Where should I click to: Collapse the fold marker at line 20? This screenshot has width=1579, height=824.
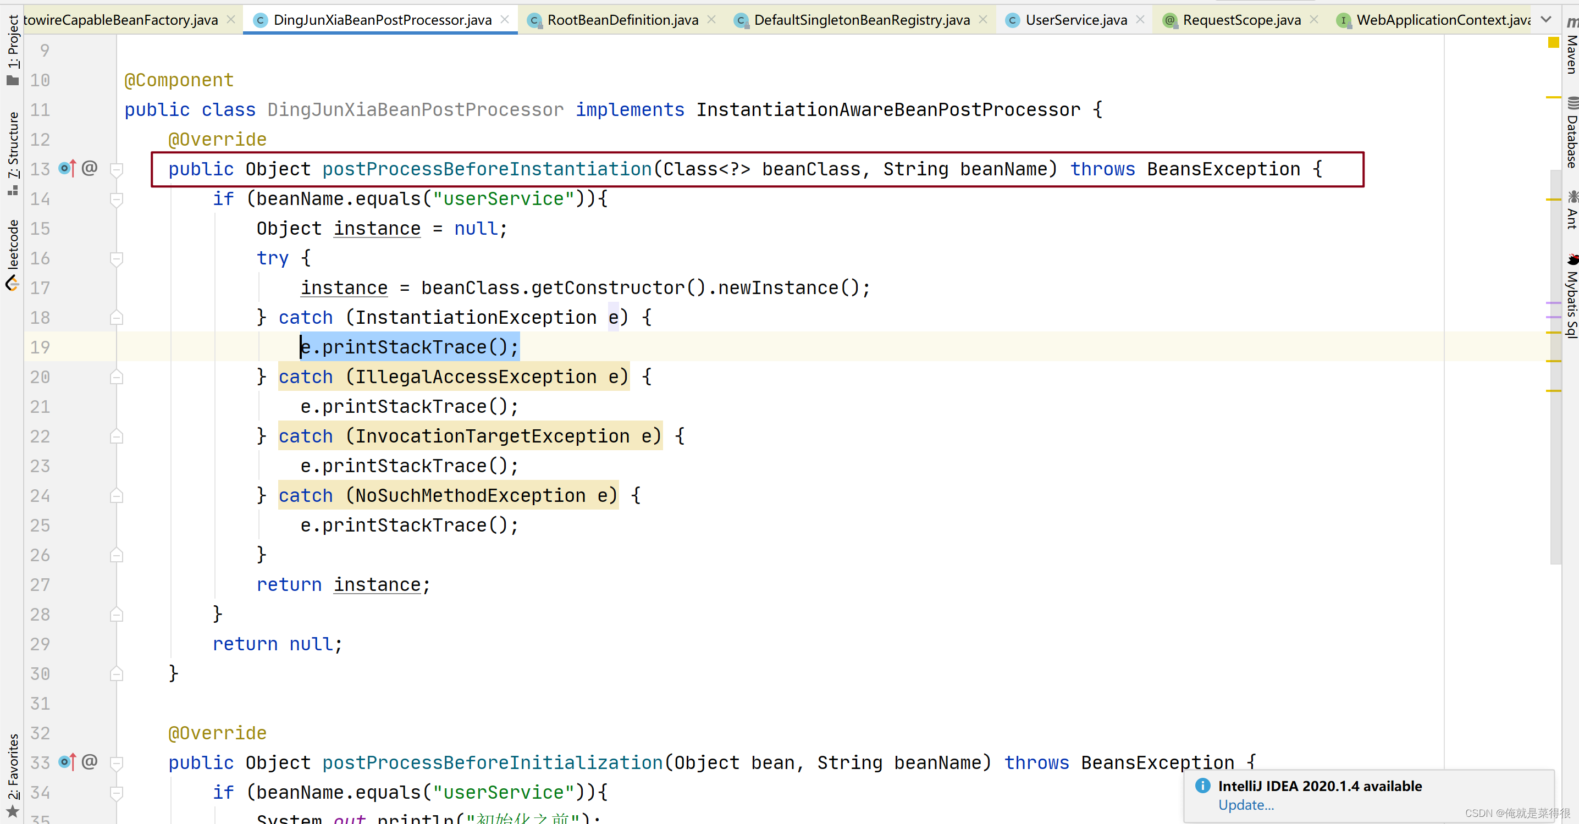point(117,377)
